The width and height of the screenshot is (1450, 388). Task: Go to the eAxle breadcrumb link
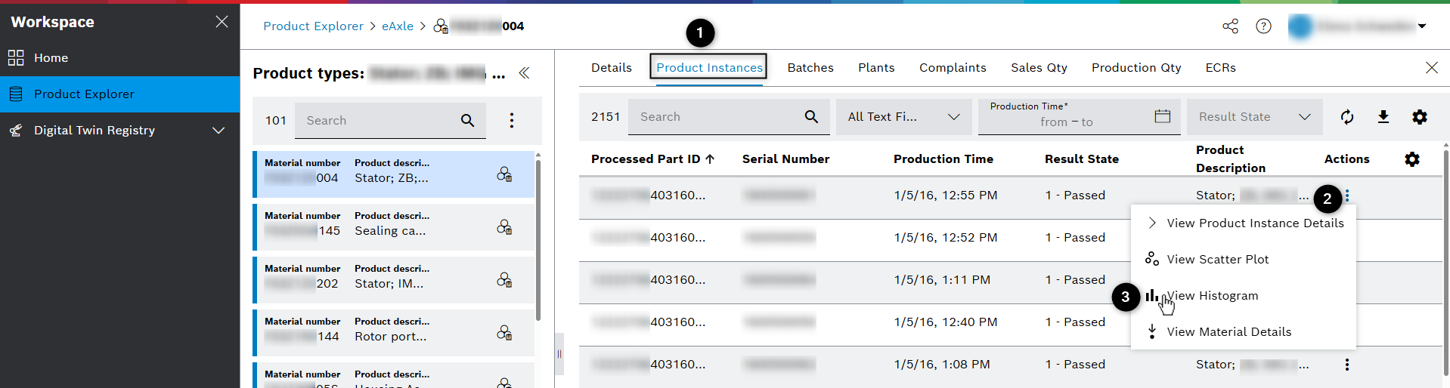(398, 26)
